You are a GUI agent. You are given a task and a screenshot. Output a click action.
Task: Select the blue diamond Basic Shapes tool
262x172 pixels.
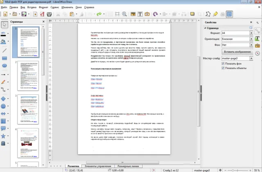tap(3, 99)
